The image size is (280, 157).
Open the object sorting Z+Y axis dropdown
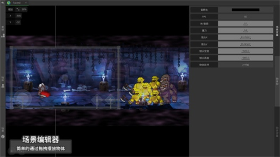[246, 65]
